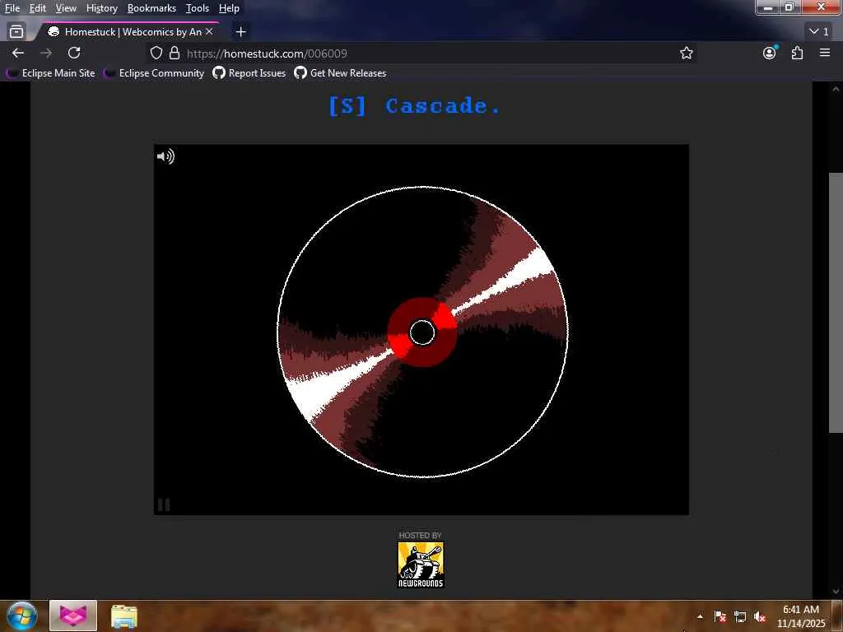
Task: Open the File menu
Action: 12,8
